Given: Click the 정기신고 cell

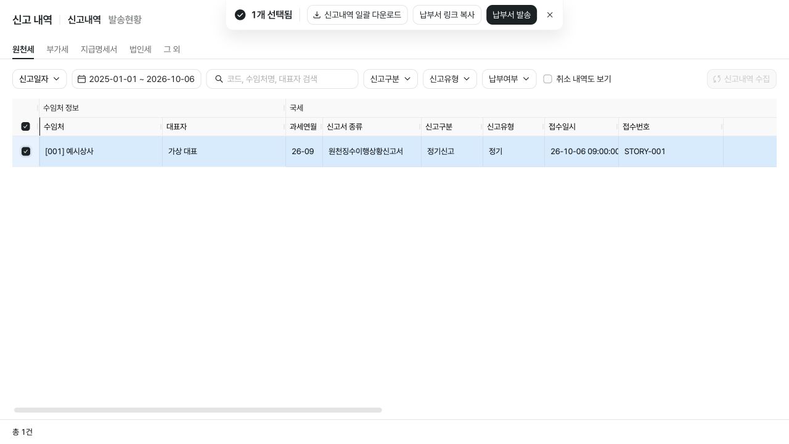Looking at the screenshot, I should (452, 151).
